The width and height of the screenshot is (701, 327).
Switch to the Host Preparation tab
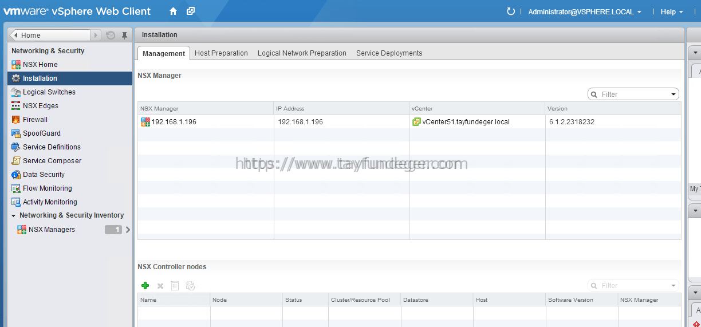[x=221, y=53]
